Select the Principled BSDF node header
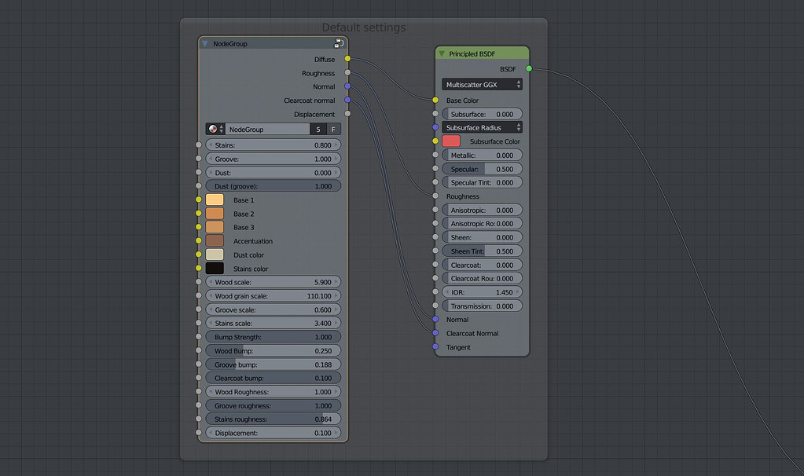The width and height of the screenshot is (804, 476). (x=482, y=53)
